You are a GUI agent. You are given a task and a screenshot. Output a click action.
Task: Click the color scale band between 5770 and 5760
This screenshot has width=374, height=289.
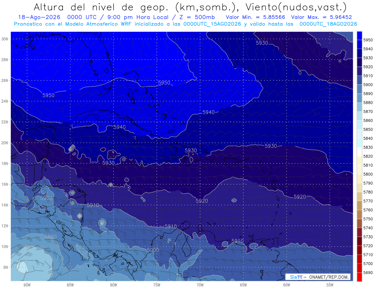pos(359,205)
